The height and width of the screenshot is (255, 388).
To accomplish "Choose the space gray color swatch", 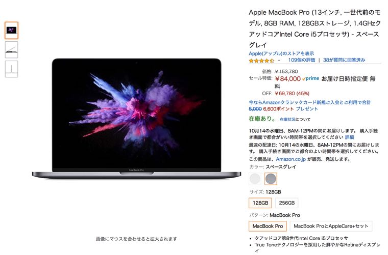I will (271, 179).
